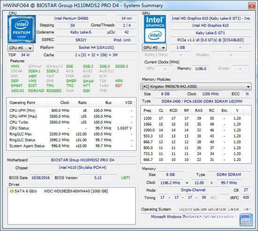Screen dimensions: 258x231
Task: Click the Stepping value S0
Action: click(x=72, y=25)
